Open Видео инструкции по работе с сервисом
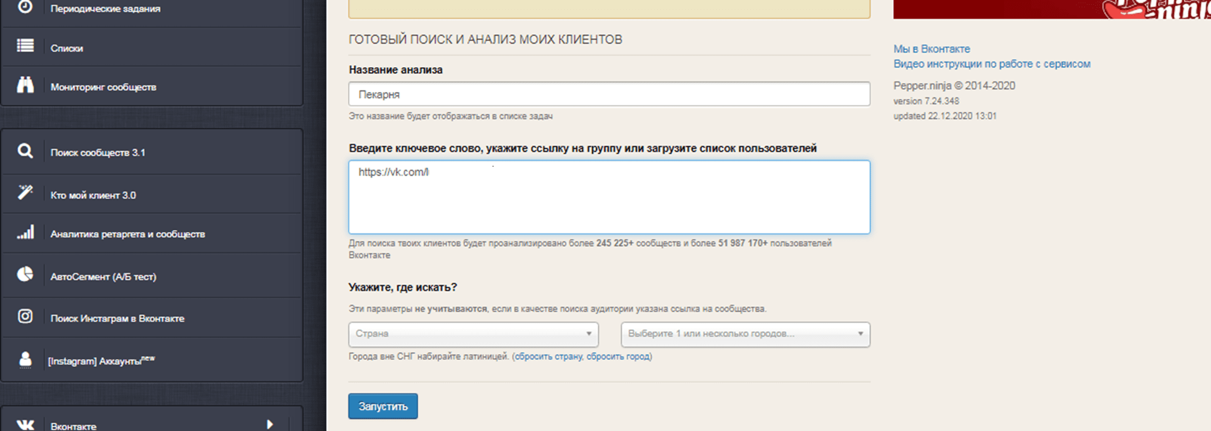 click(x=992, y=63)
